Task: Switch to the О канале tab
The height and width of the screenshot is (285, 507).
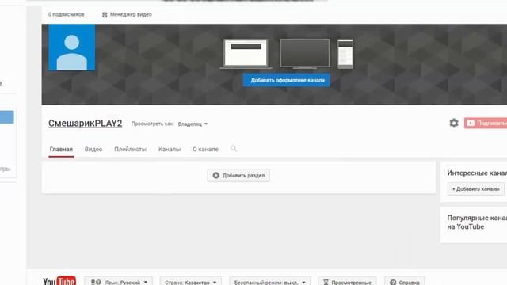Action: tap(205, 150)
